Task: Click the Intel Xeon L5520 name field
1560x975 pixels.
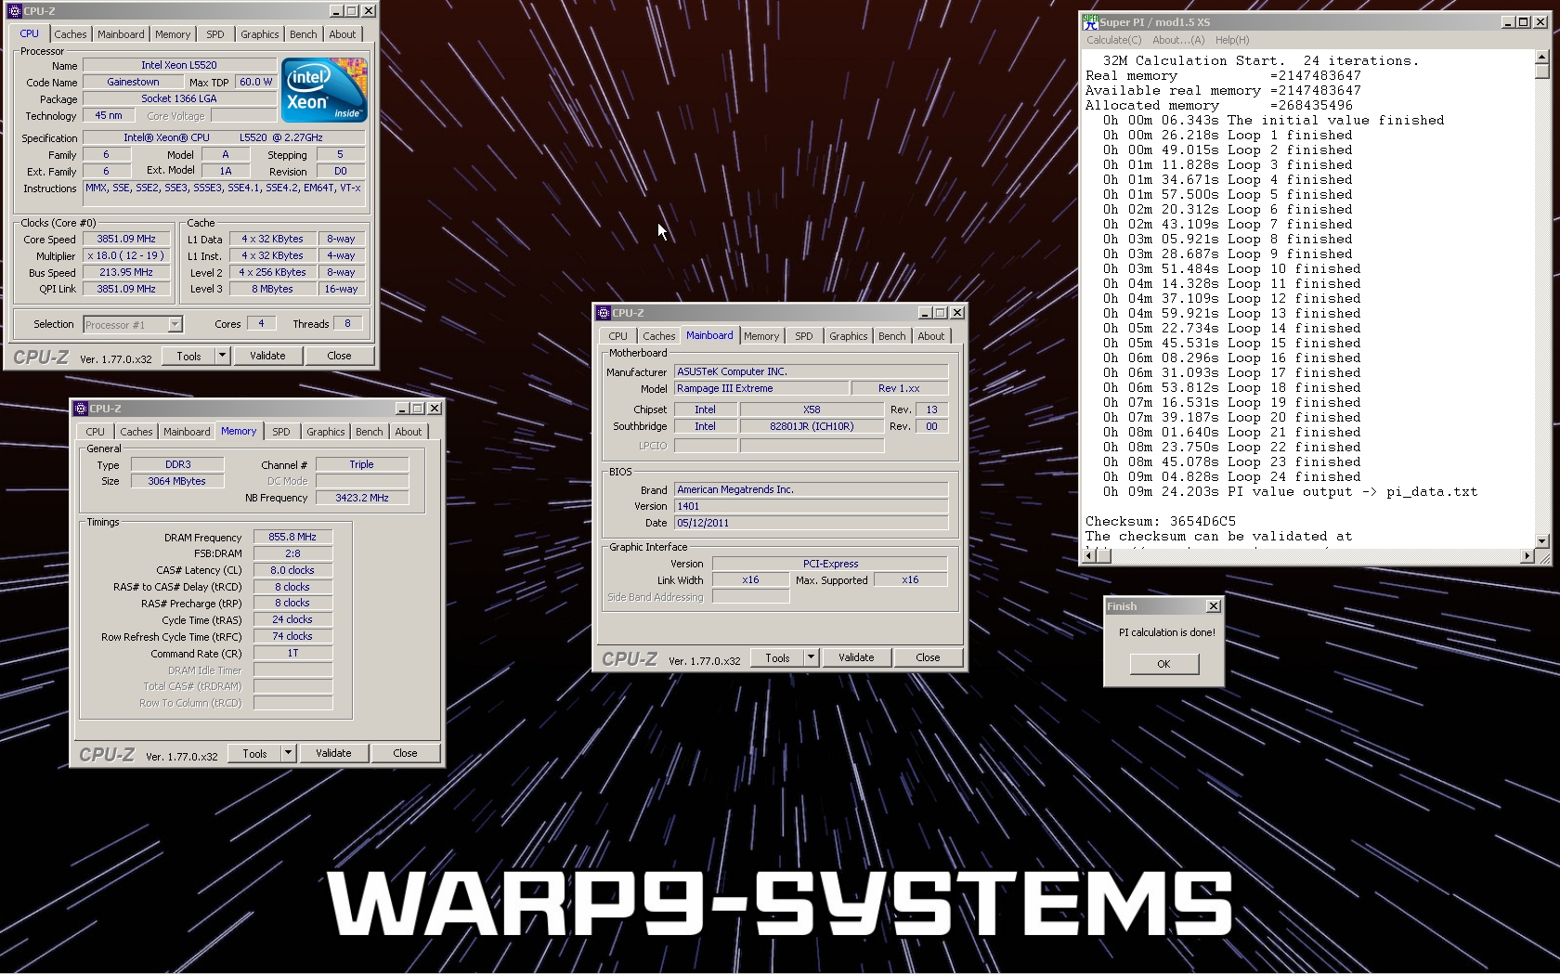Action: (179, 65)
